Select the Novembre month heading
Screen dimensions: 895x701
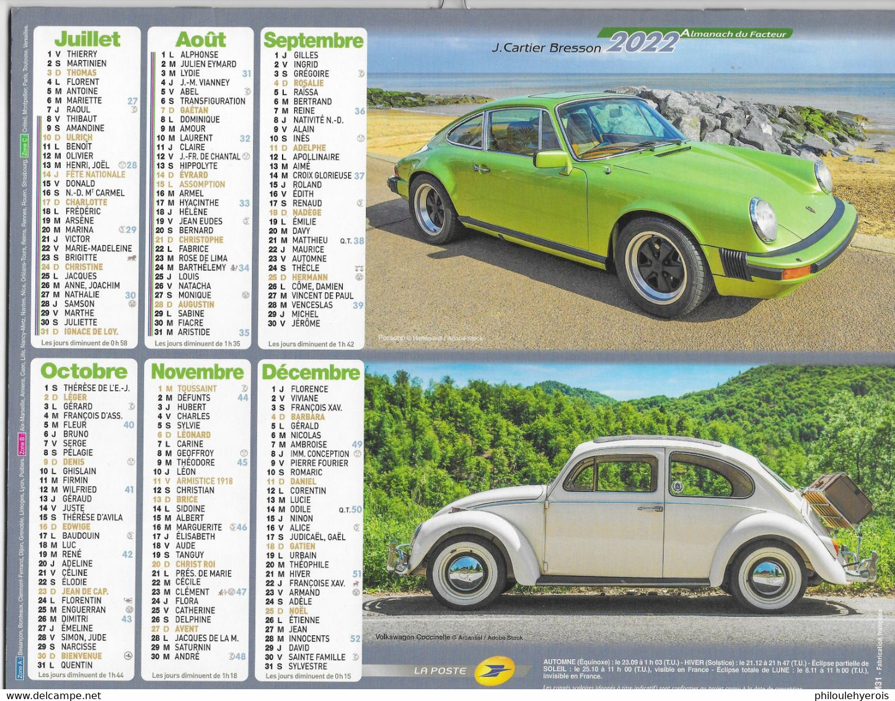[198, 372]
